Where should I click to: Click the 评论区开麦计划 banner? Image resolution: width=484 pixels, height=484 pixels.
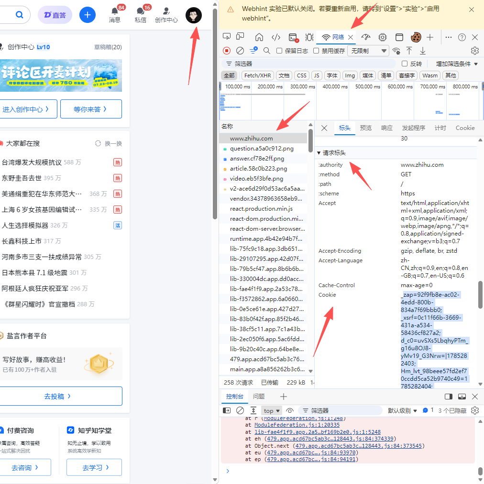(x=61, y=75)
